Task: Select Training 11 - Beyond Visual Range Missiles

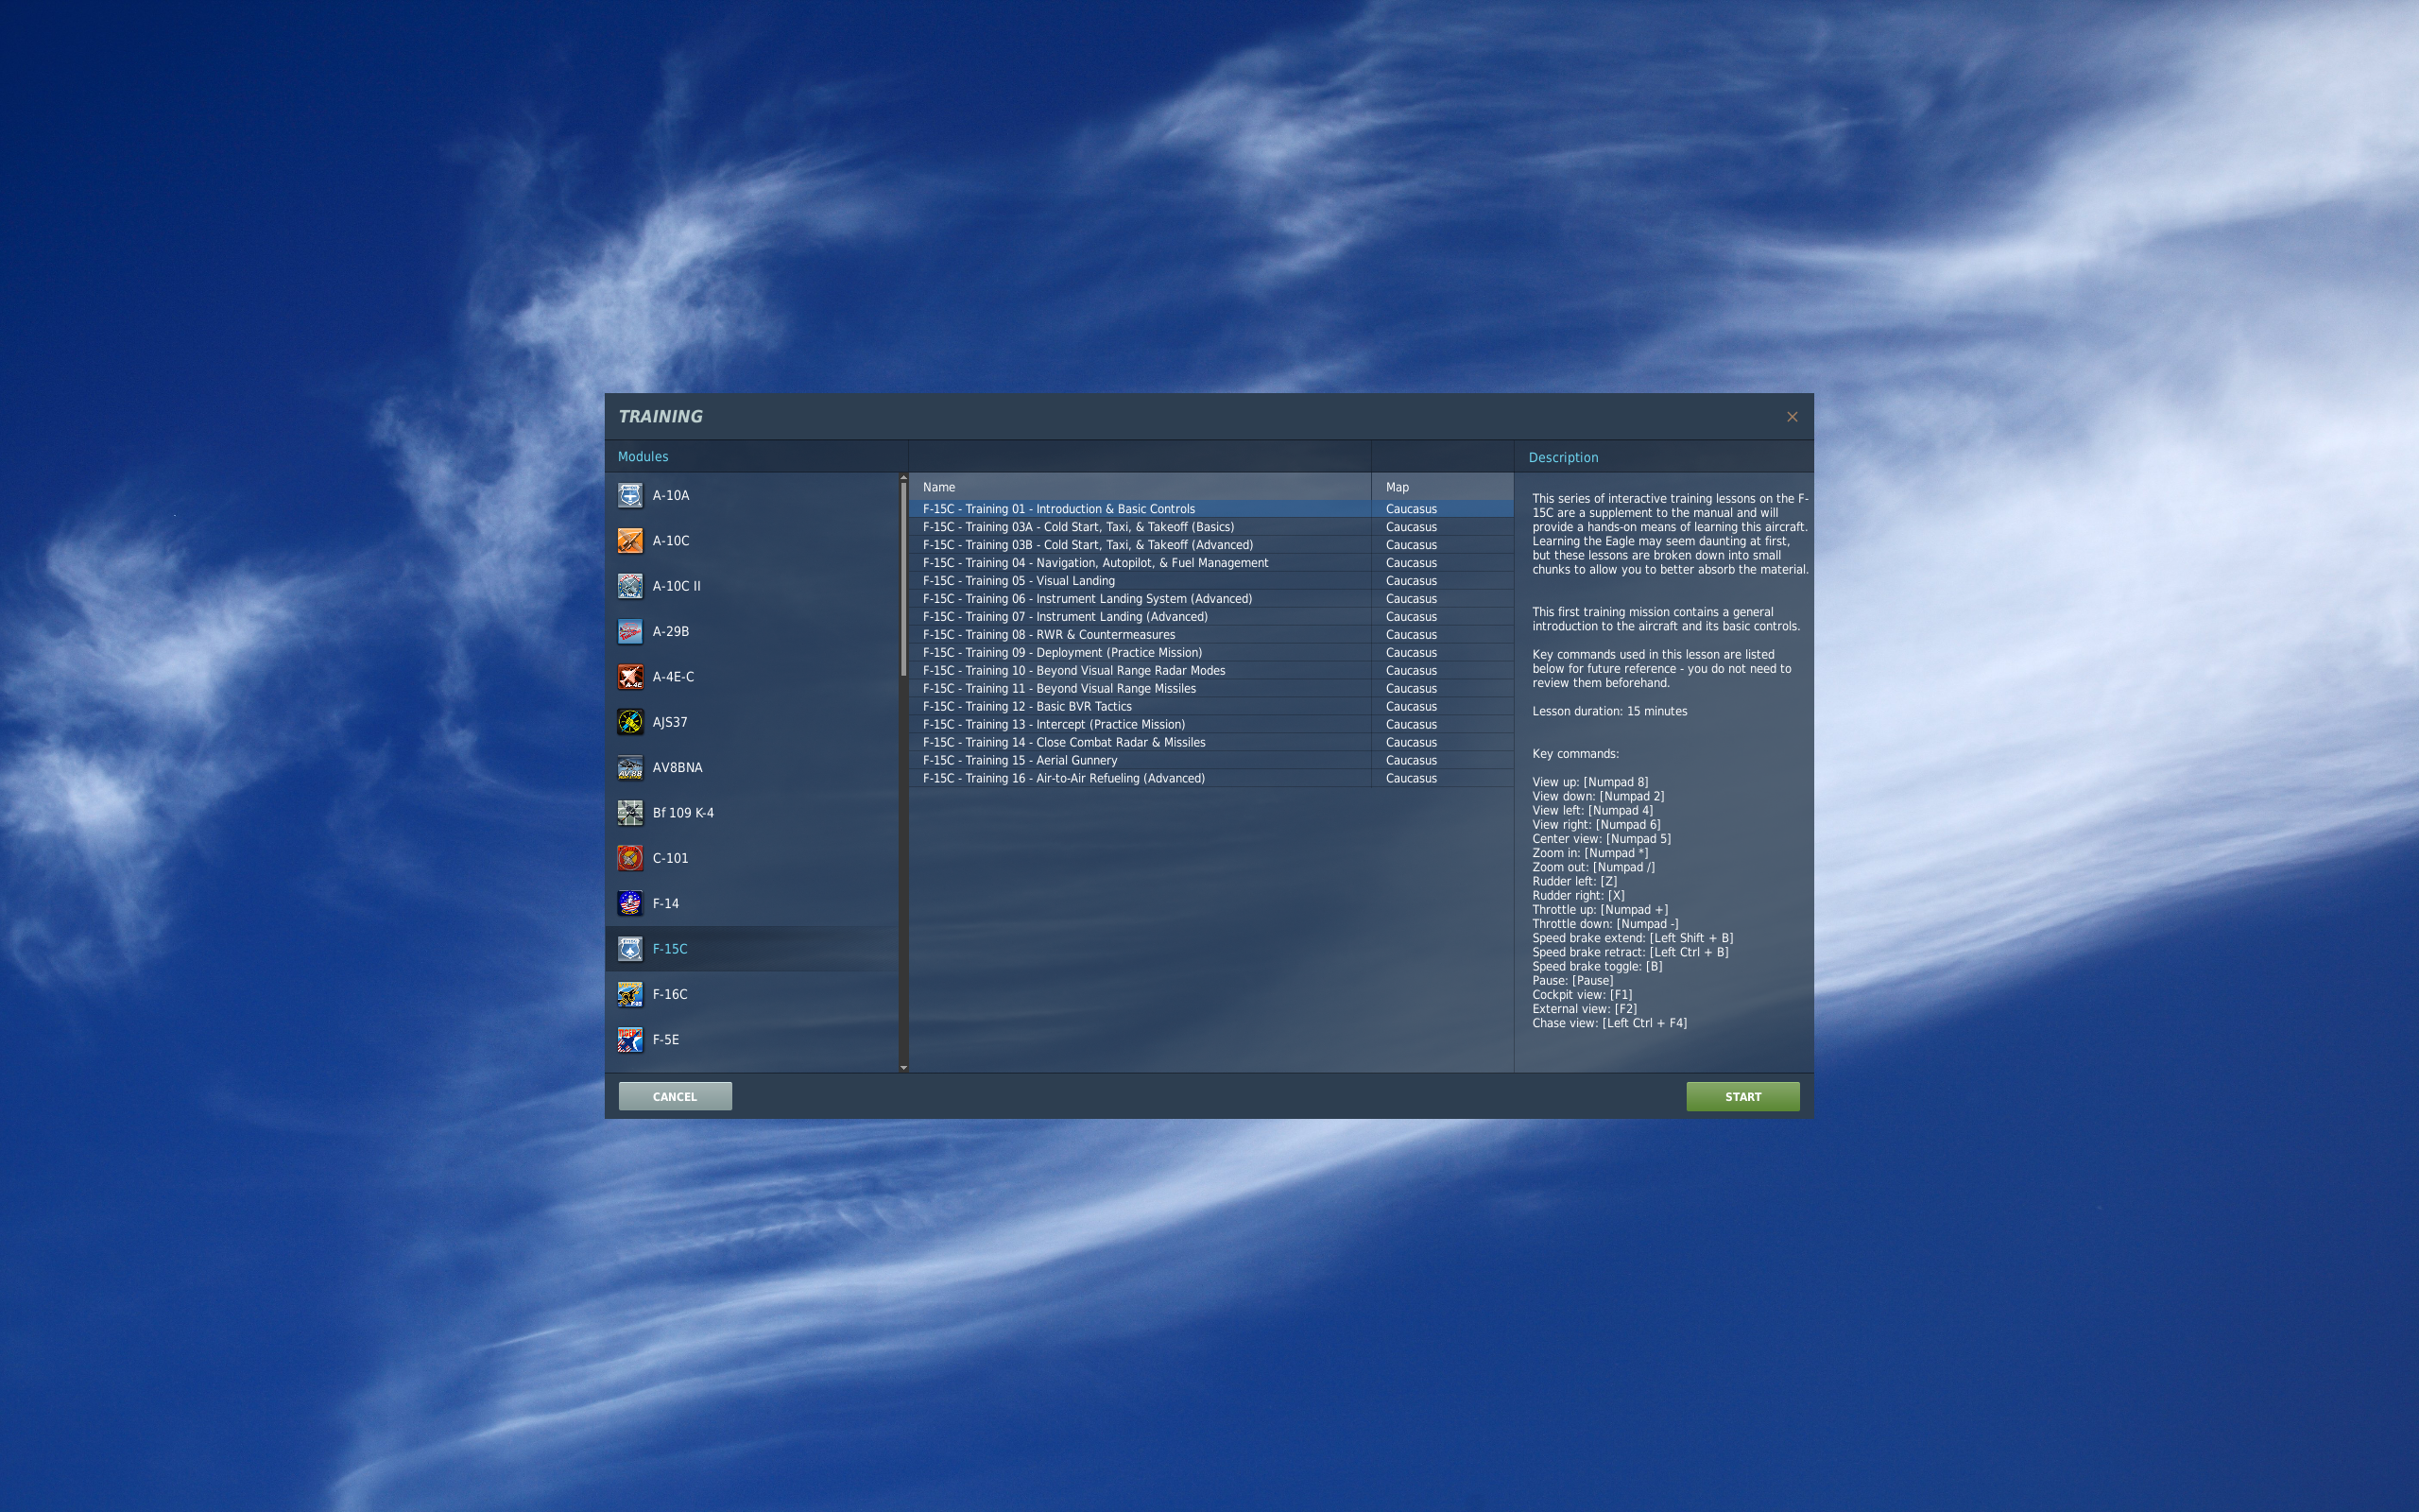Action: 1210,689
